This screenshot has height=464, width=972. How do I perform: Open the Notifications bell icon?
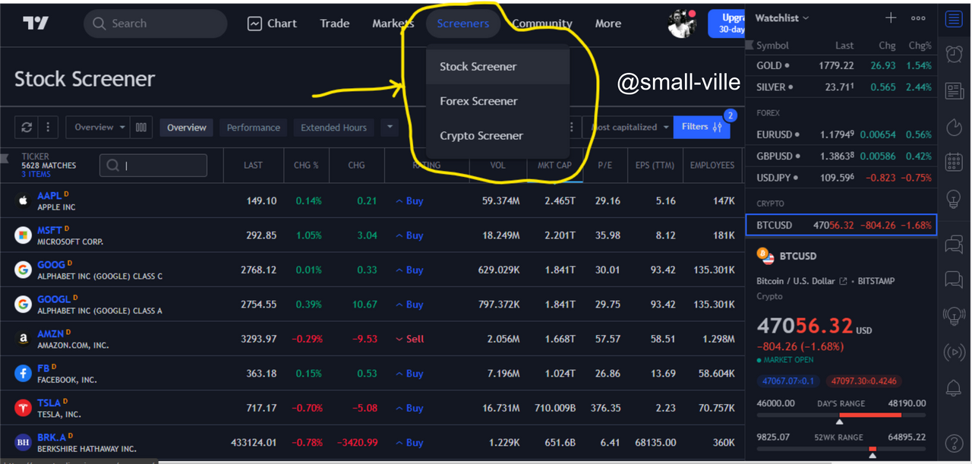pos(954,389)
